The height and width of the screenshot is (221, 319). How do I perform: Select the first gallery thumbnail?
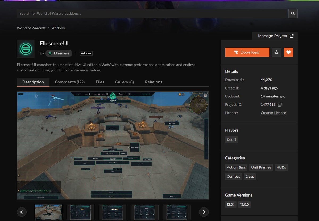[x=48, y=212]
